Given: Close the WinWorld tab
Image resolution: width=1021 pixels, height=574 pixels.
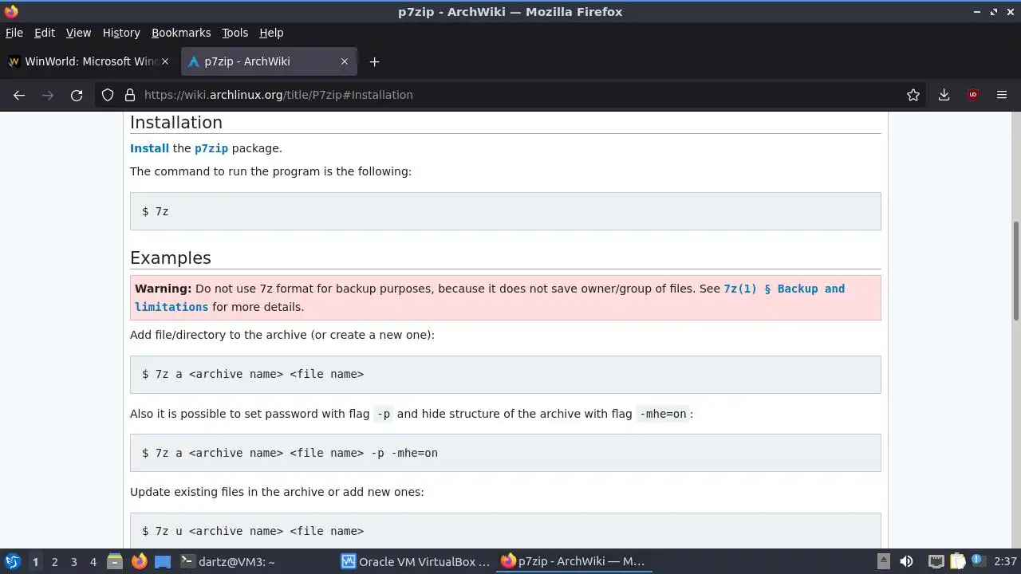Looking at the screenshot, I should click(165, 61).
